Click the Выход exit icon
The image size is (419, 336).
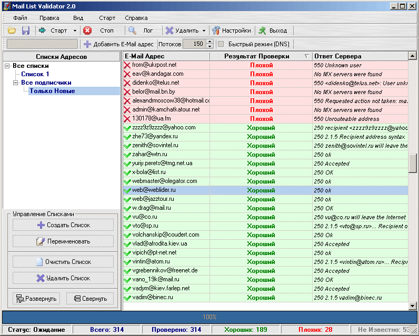[x=262, y=31]
